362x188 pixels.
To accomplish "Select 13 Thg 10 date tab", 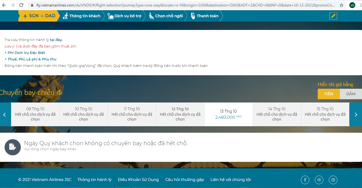I will click(228, 114).
